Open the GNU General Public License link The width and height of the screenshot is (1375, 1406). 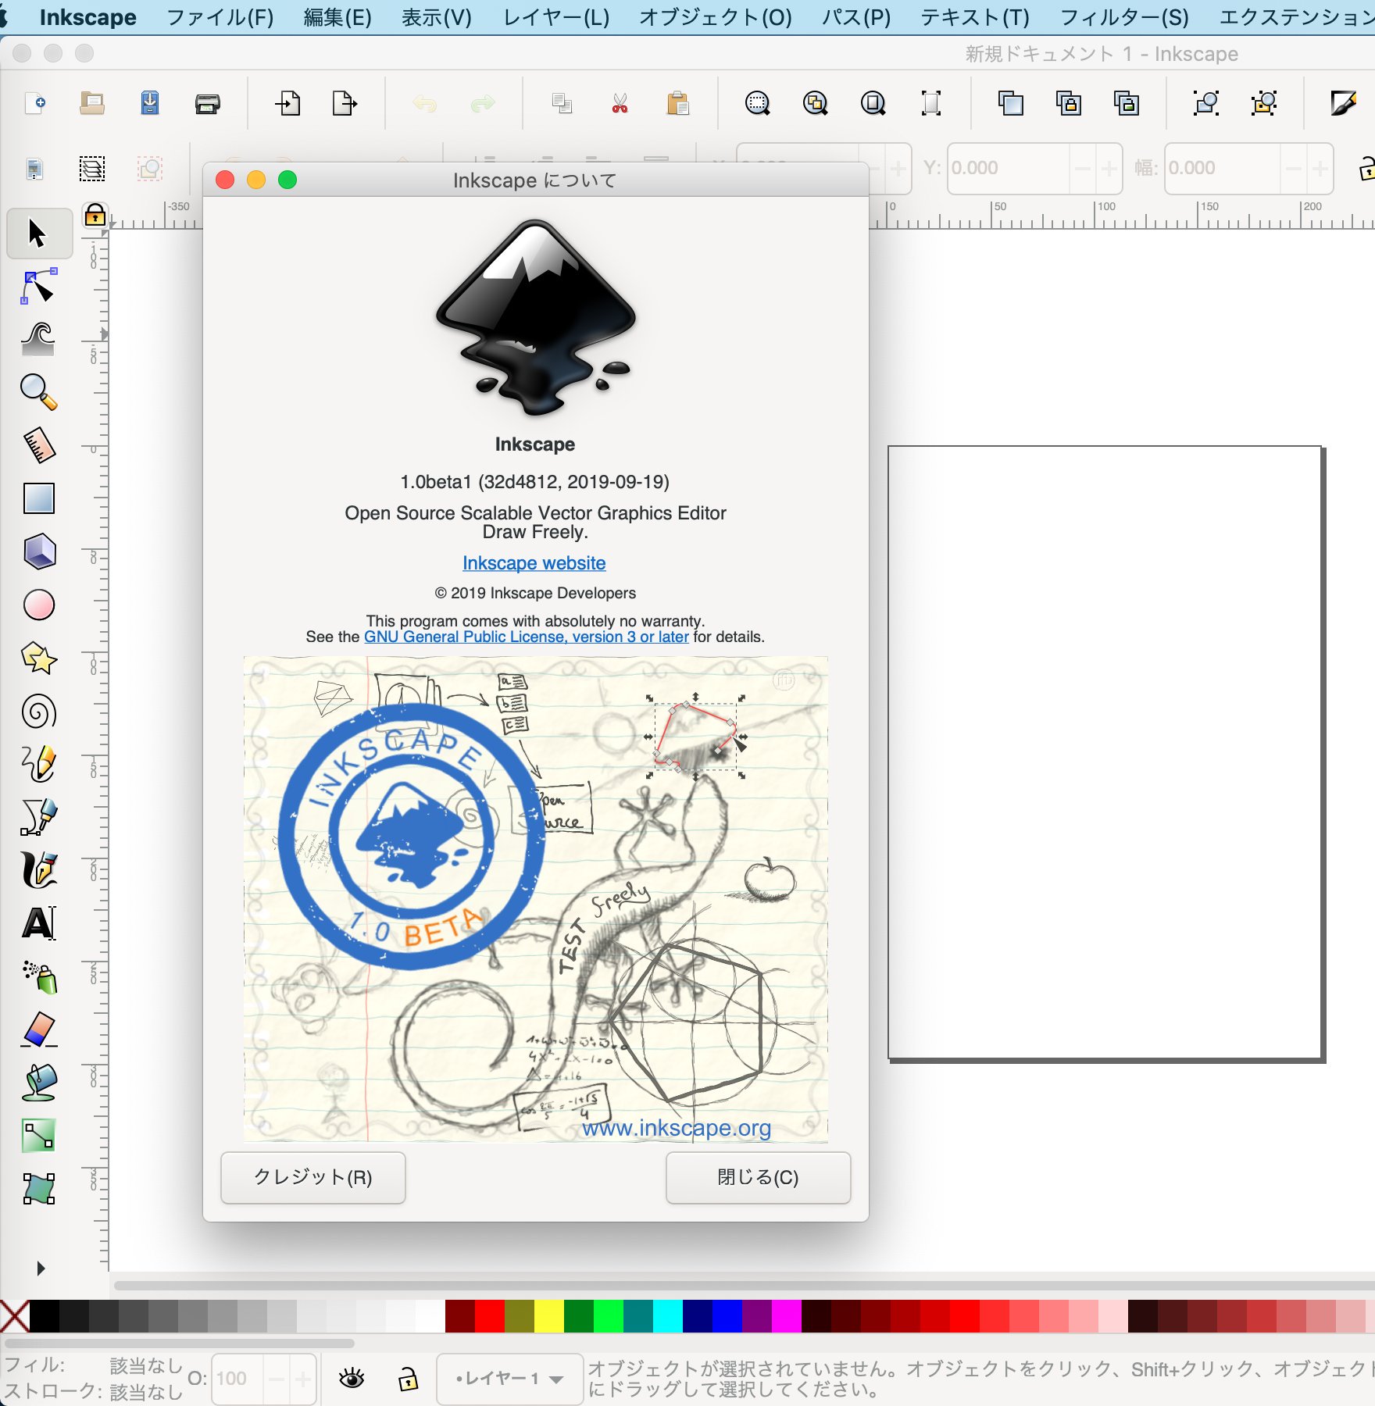click(x=527, y=637)
